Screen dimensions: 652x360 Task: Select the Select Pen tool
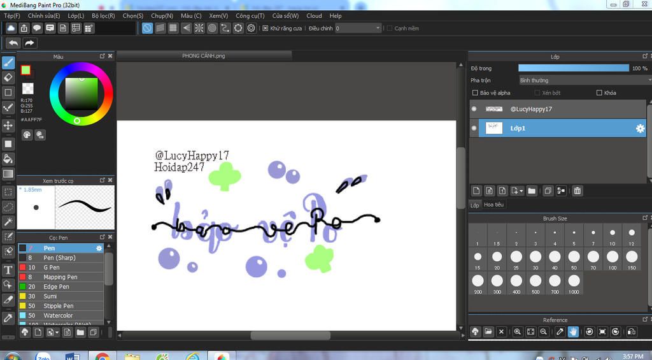tap(8, 237)
